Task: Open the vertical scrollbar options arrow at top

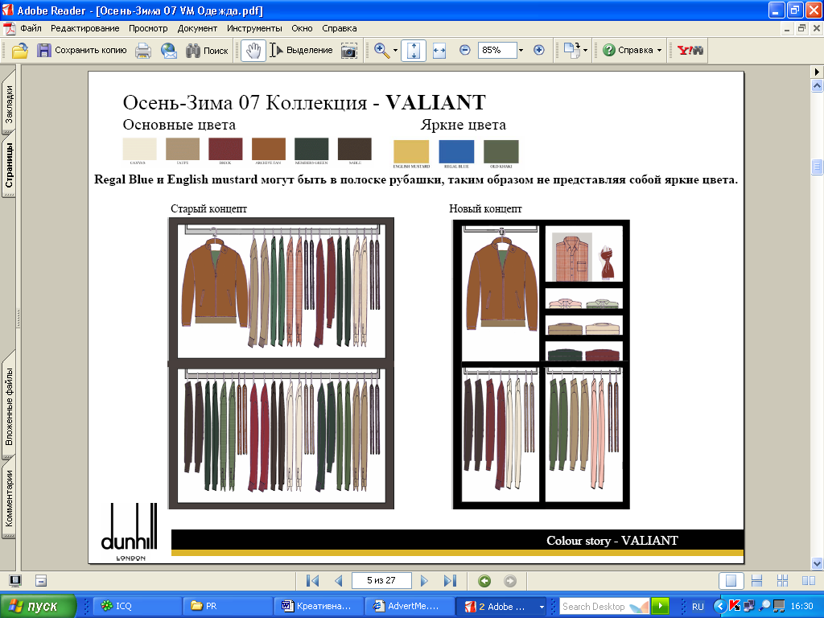Action: coord(817,72)
